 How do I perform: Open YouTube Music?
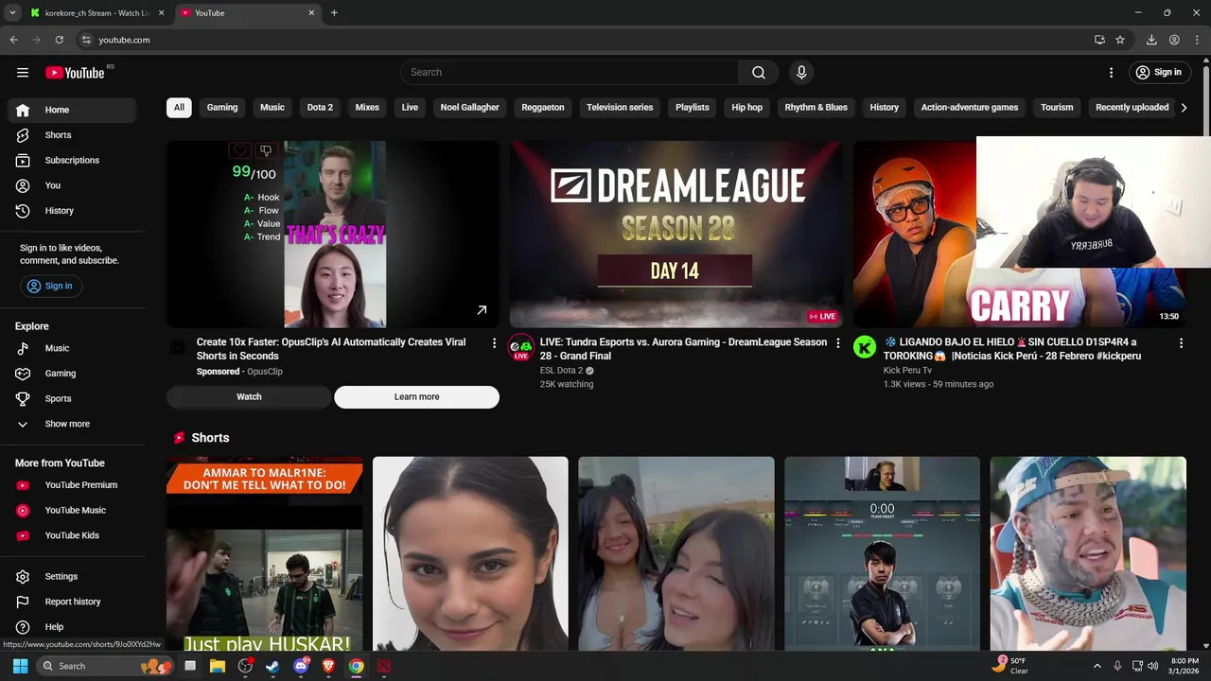click(x=73, y=510)
